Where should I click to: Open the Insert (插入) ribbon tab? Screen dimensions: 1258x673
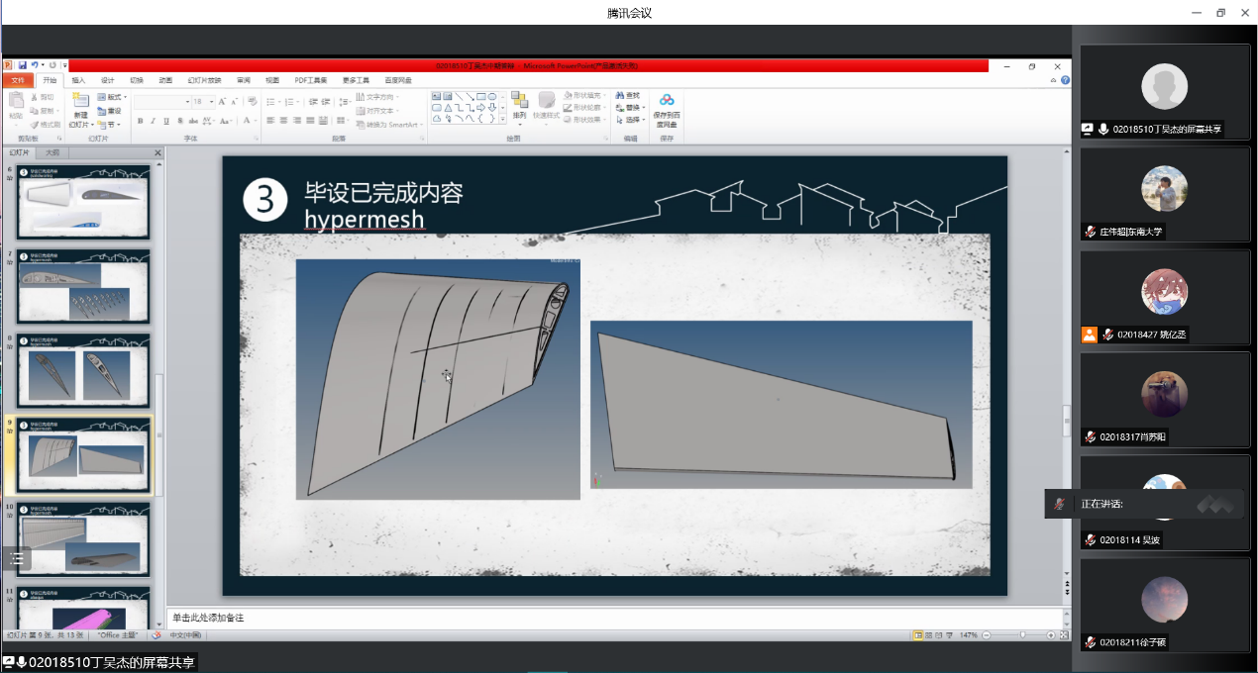coord(78,80)
